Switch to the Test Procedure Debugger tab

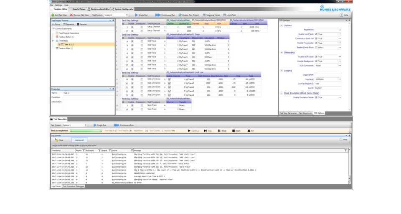coord(74,186)
